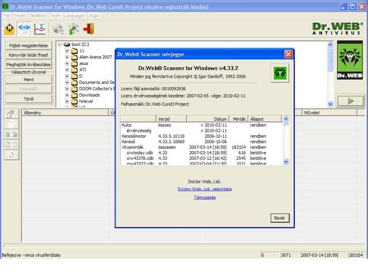
Task: Open the statistics chart sigma icon
Action: point(40,29)
